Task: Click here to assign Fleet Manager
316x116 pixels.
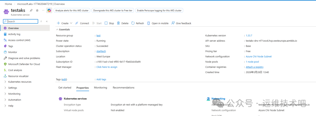Action: click(x=107, y=67)
